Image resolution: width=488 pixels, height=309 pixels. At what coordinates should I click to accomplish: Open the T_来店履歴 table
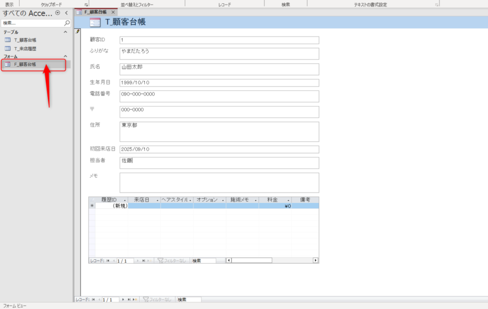click(x=25, y=48)
